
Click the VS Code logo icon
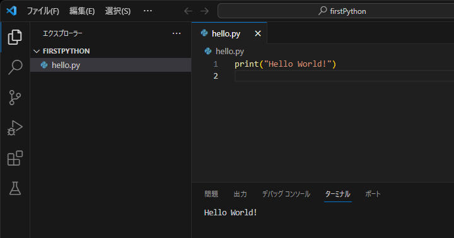pyautogui.click(x=11, y=11)
